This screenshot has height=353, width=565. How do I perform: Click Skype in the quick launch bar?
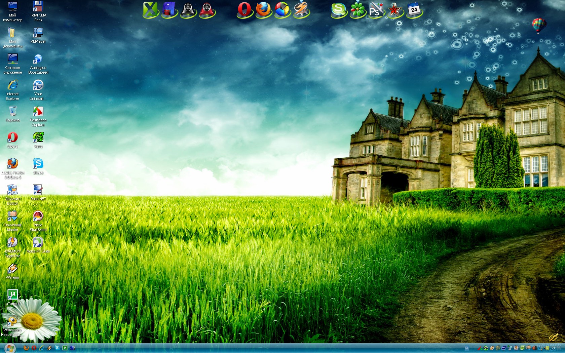57,348
